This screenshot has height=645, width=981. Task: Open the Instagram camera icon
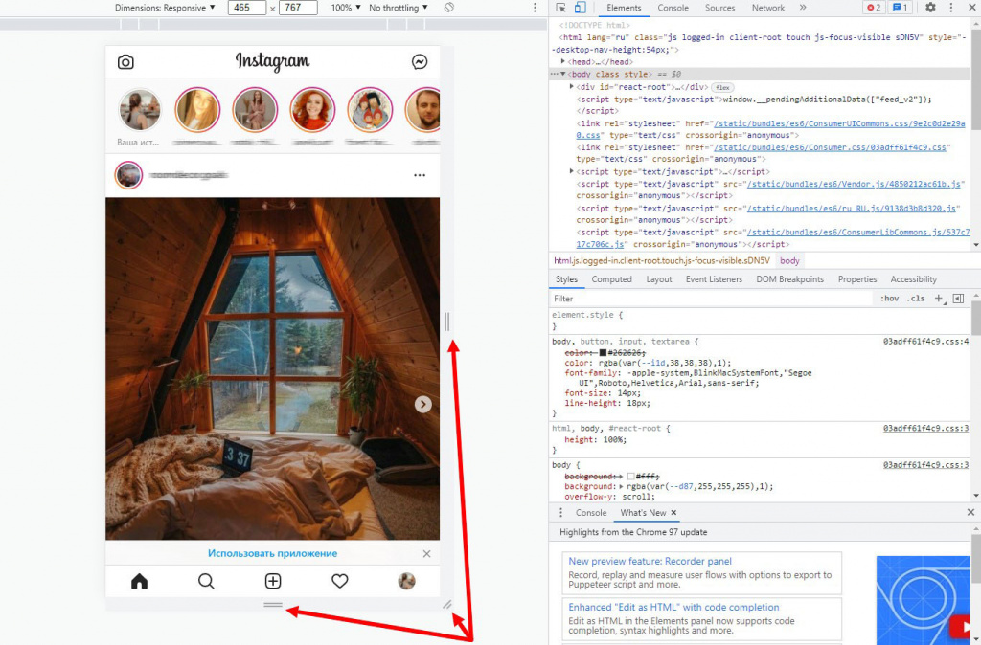click(x=125, y=62)
